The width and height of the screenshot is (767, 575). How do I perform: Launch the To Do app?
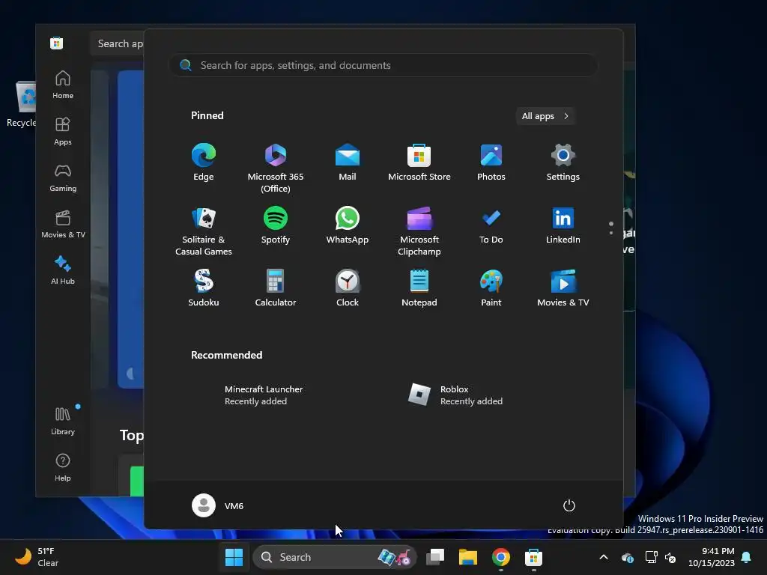[x=491, y=225]
